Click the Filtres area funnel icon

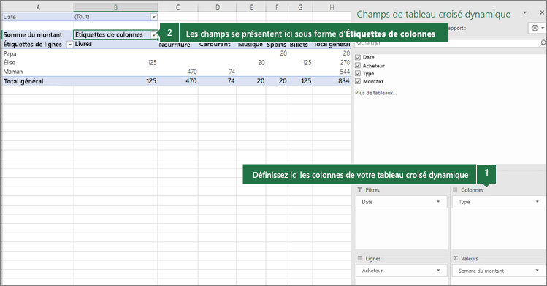359,189
